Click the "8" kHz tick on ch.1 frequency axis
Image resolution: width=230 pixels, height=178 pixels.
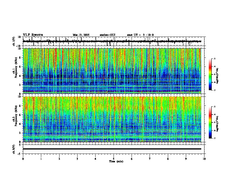[x=21, y=58]
